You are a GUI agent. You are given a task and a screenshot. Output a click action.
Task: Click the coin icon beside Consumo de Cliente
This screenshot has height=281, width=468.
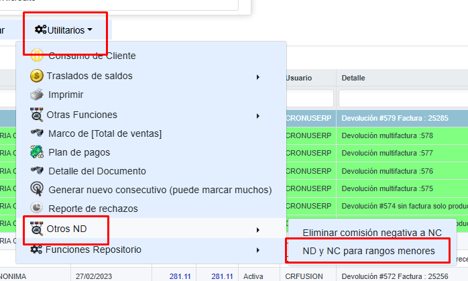(38, 56)
